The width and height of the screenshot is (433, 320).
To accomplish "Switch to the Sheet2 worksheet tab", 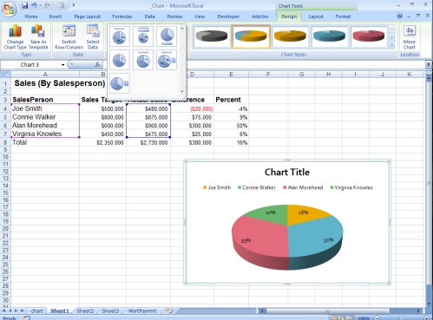I will coord(85,311).
